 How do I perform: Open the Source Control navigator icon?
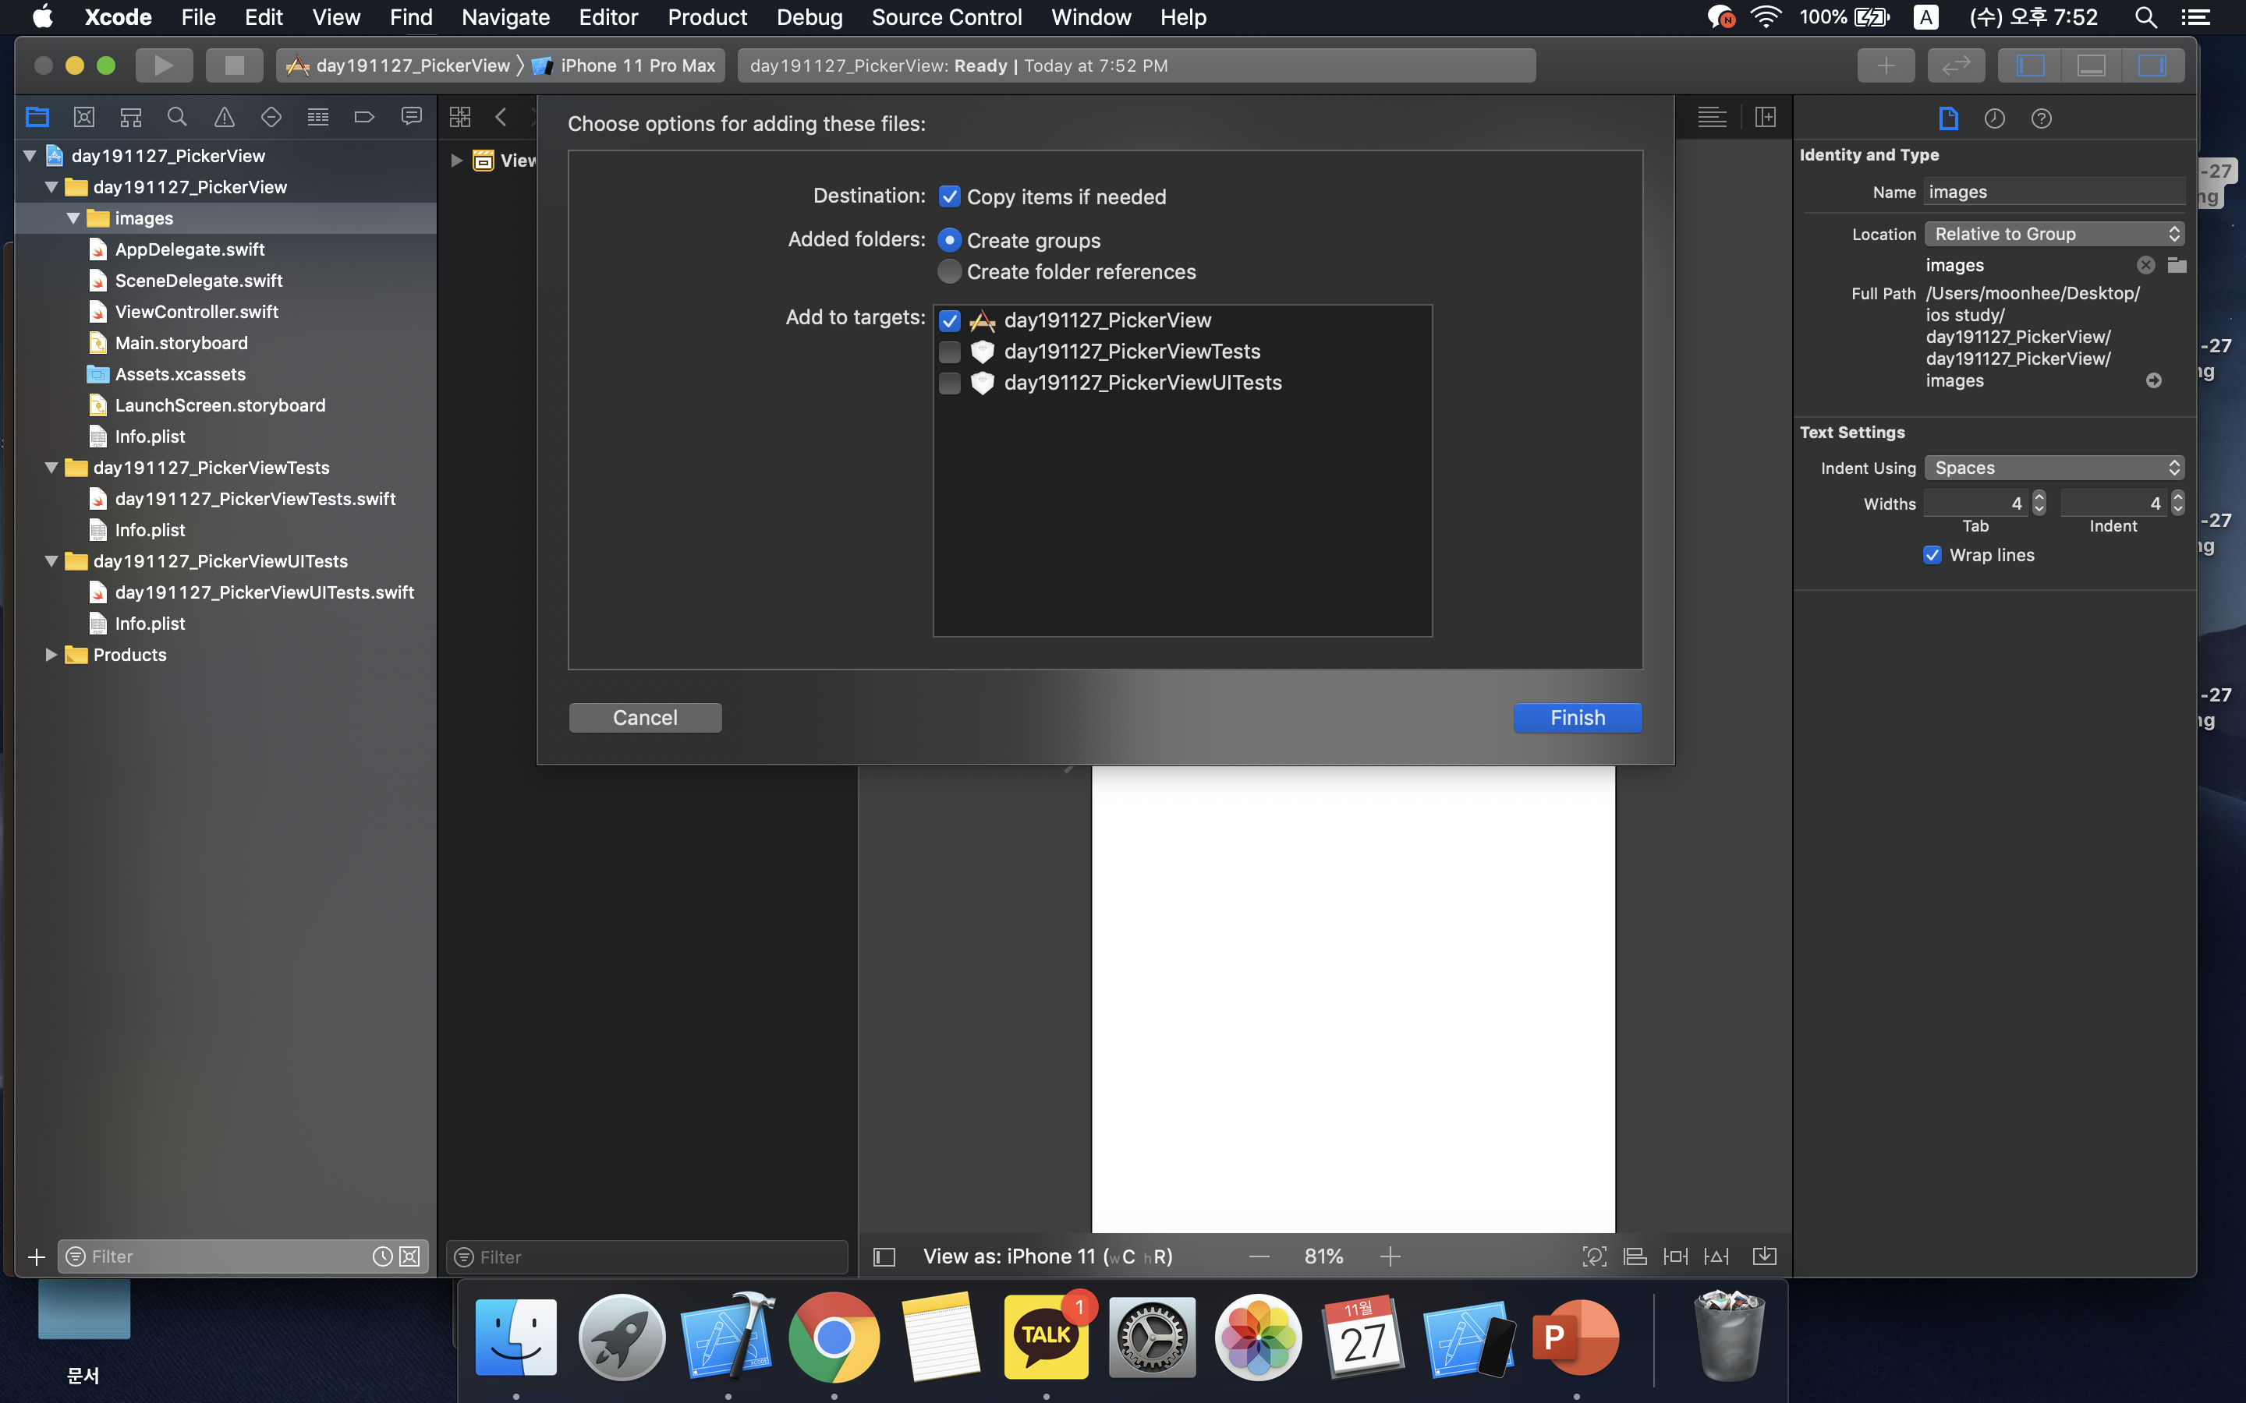pos(83,117)
